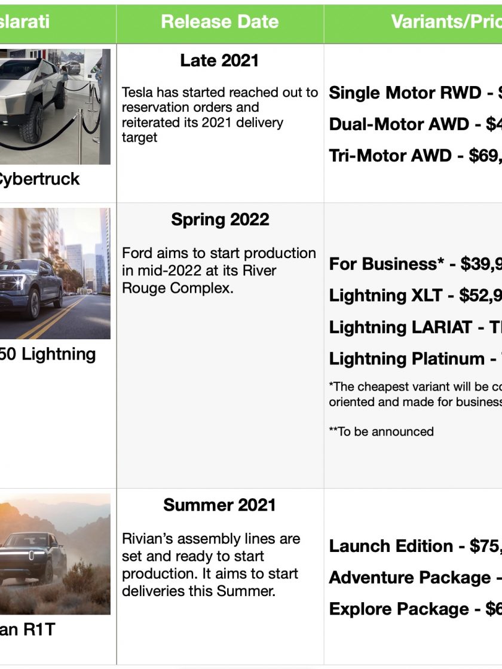Screen dimensions: 502x669
Task: Click the "50 Lightning" caption under the photo
Action: click(48, 355)
